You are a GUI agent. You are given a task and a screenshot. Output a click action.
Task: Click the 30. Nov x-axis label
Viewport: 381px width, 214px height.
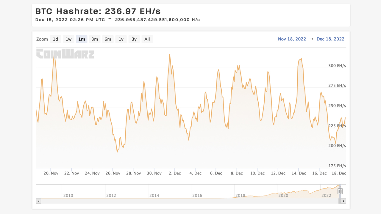pyautogui.click(x=154, y=173)
